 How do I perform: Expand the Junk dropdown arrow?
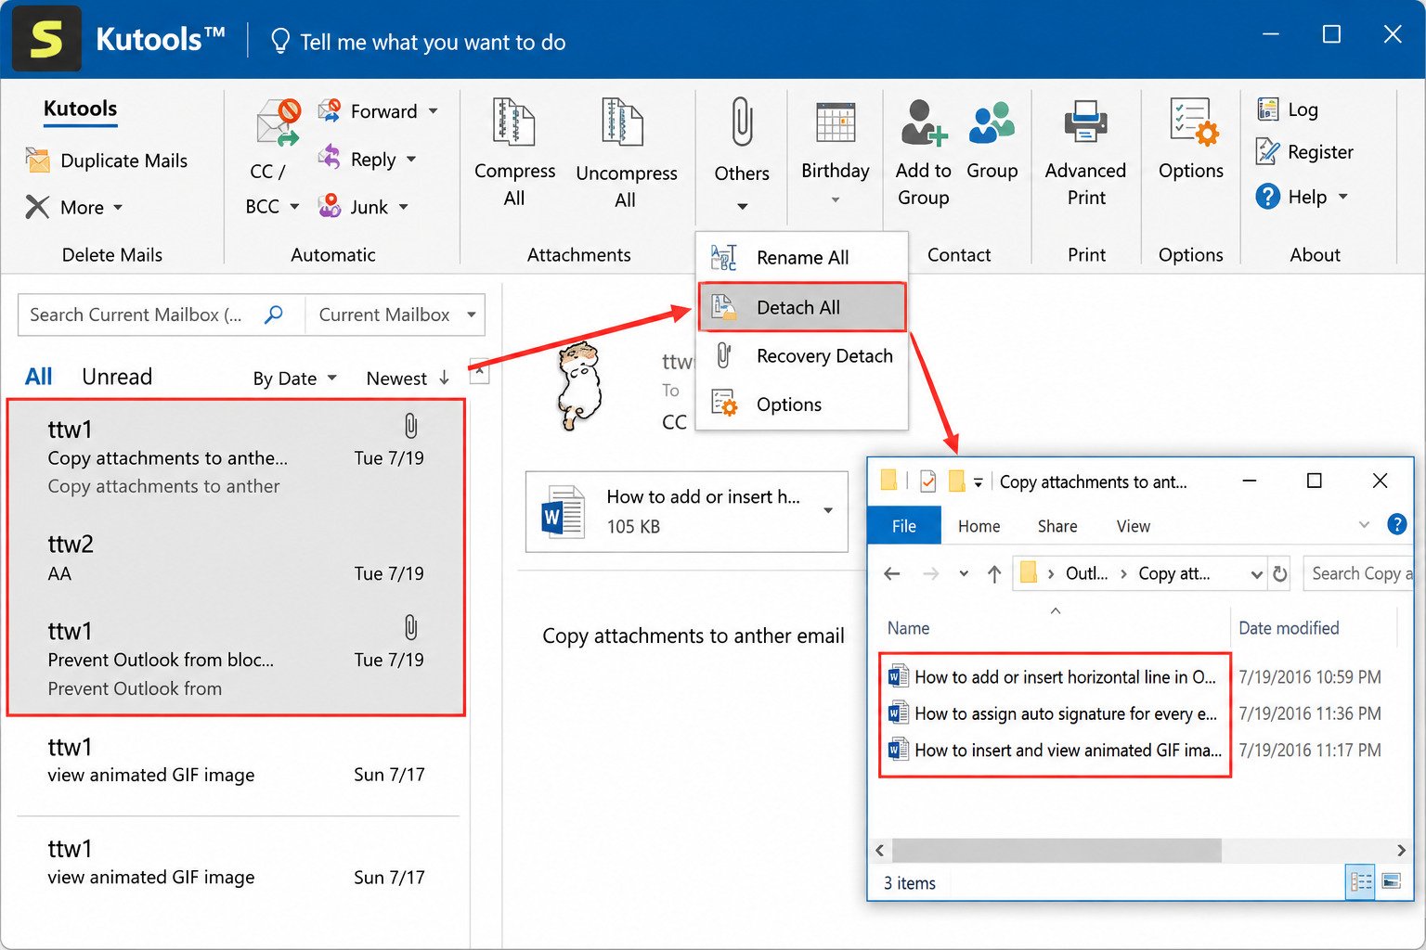coord(404,207)
